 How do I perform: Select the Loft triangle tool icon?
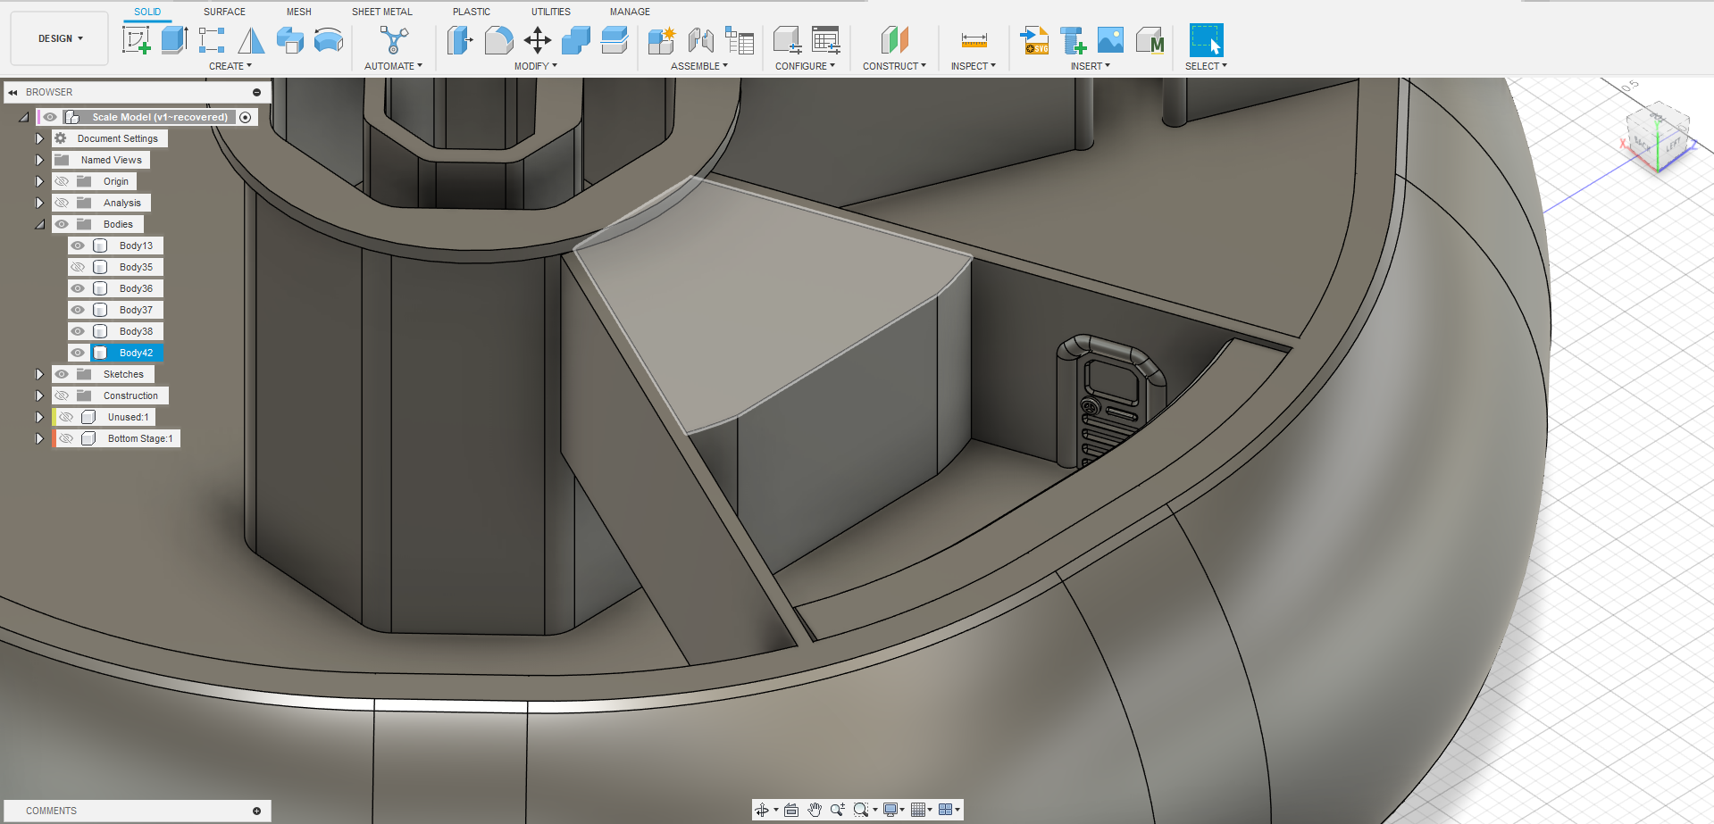[x=251, y=40]
